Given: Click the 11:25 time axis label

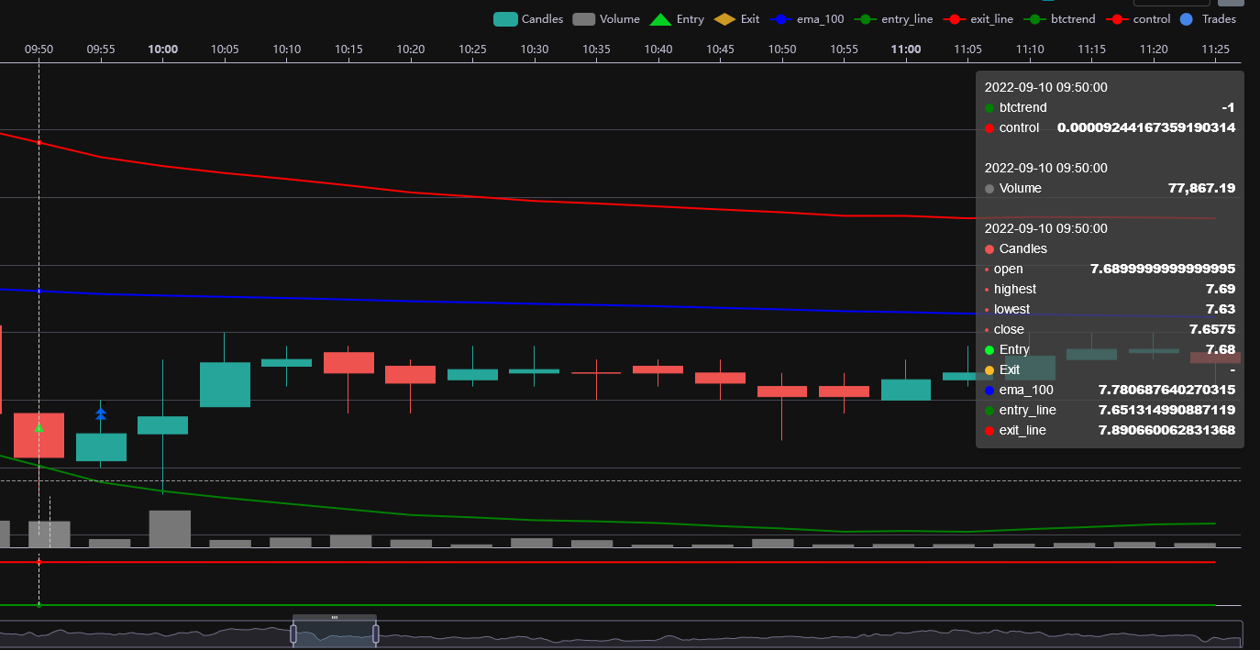Looking at the screenshot, I should coord(1215,49).
